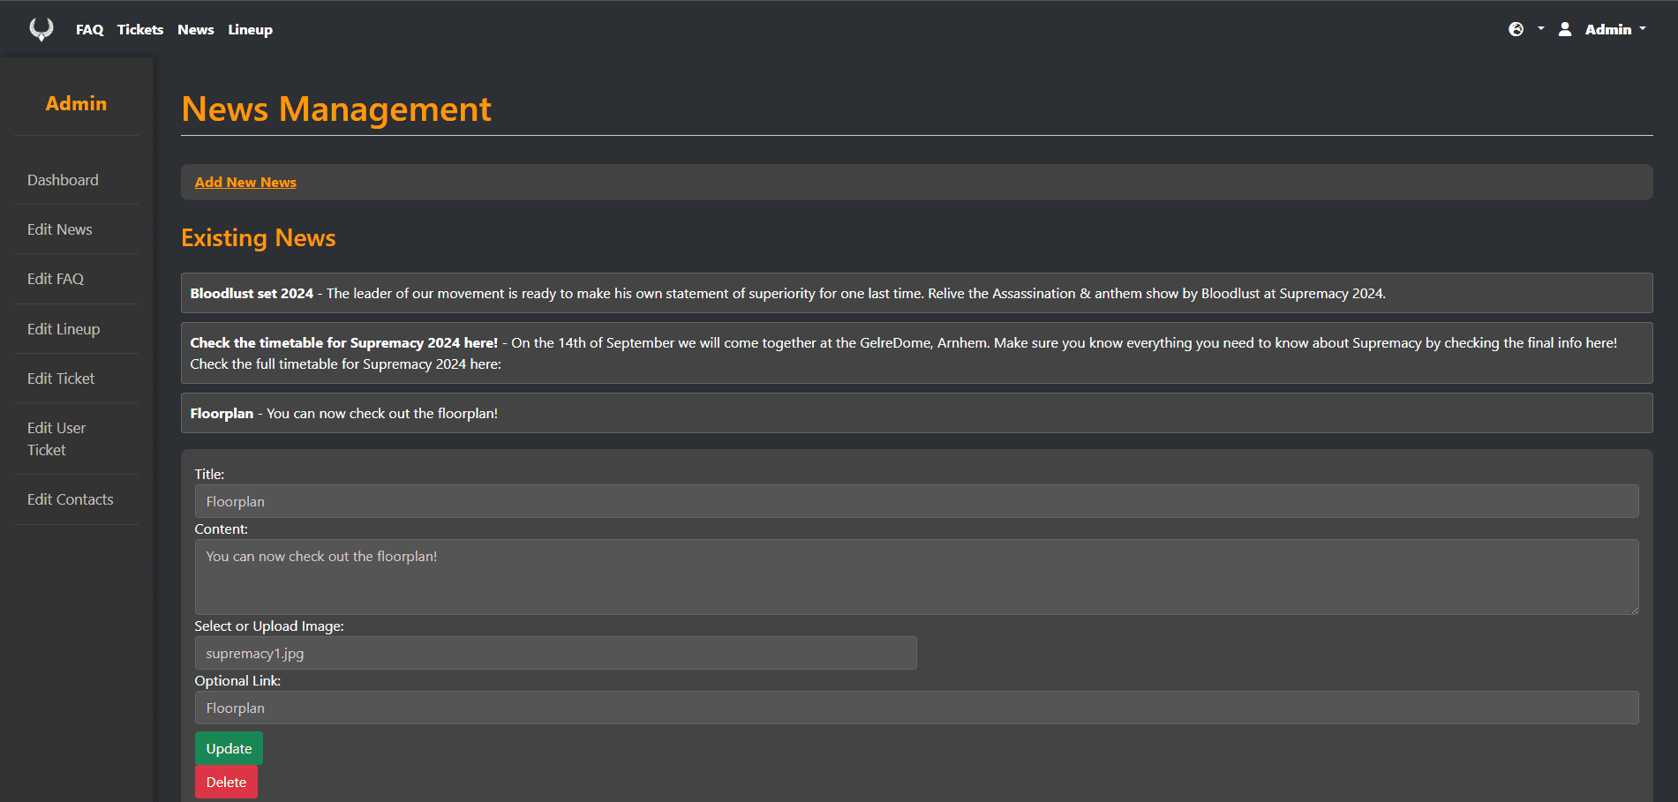
Task: Click the Title input field
Action: coord(916,501)
